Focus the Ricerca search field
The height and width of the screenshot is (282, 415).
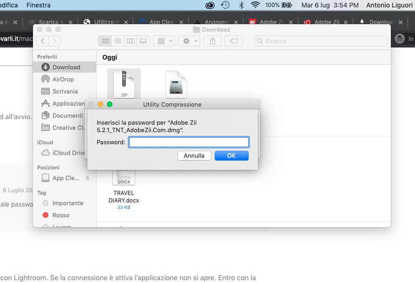pos(321,41)
